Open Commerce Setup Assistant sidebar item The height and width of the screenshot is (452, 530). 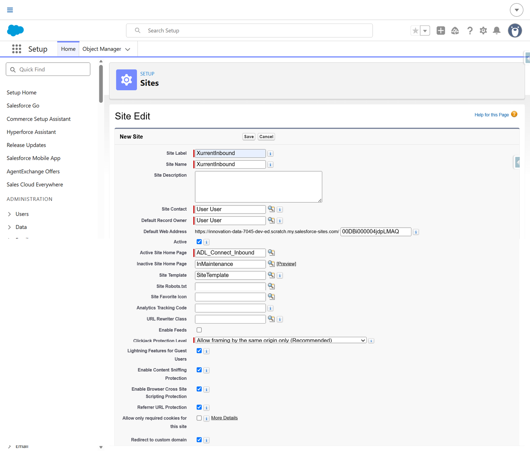click(x=38, y=119)
